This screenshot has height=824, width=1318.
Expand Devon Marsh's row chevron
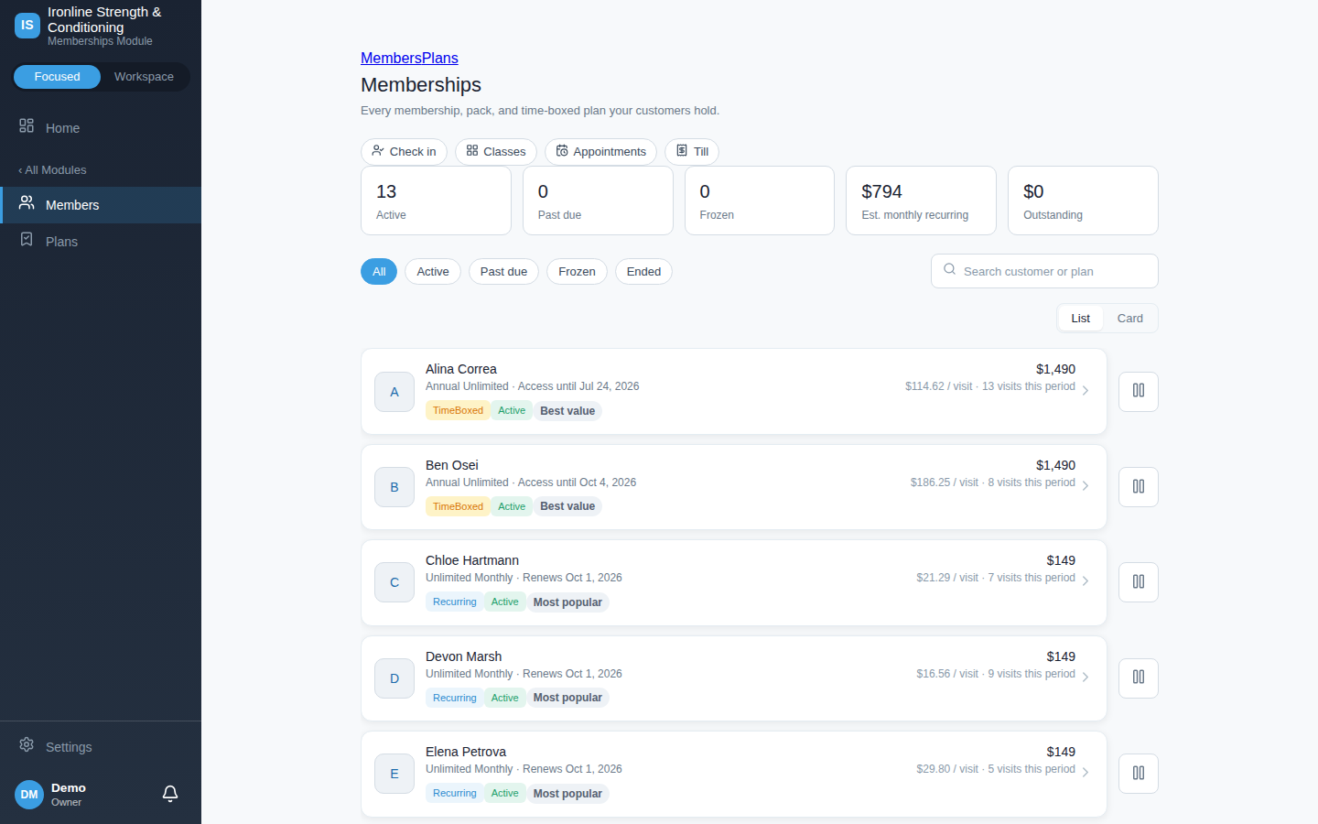coord(1086,678)
